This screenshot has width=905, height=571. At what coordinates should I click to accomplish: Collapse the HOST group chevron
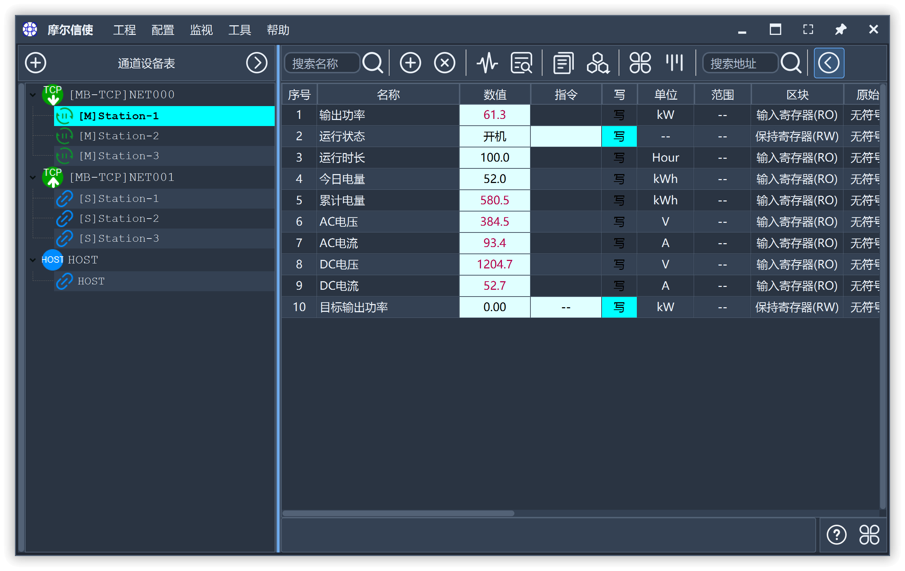[33, 260]
